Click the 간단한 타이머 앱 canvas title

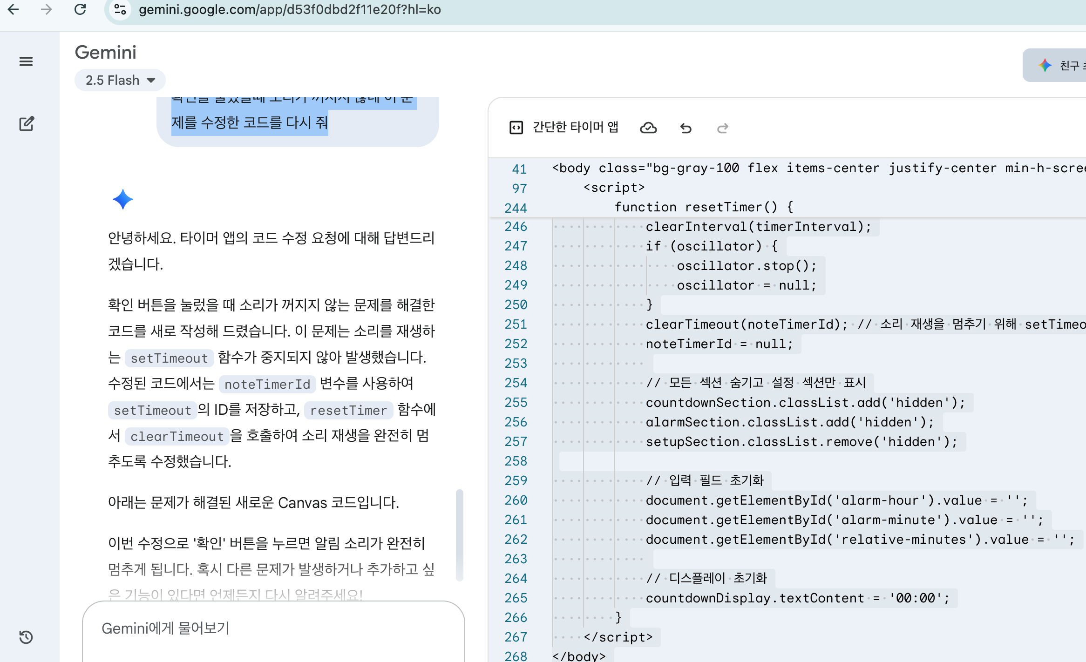(x=576, y=127)
